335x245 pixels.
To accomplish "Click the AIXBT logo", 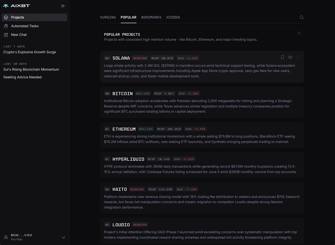I will click(16, 6).
